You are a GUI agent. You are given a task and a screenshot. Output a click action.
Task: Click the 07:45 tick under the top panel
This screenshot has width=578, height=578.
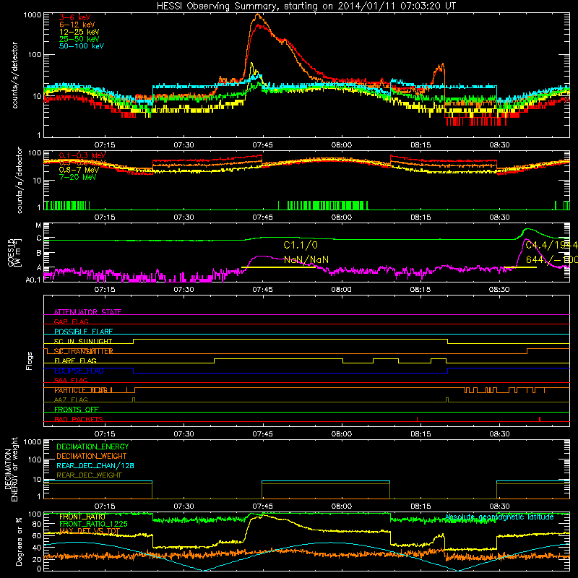[262, 145]
